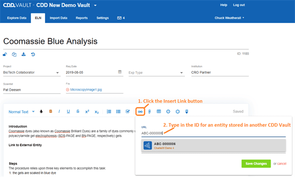Toggle underline formatting
This screenshot has height=177, width=295.
coord(68,111)
